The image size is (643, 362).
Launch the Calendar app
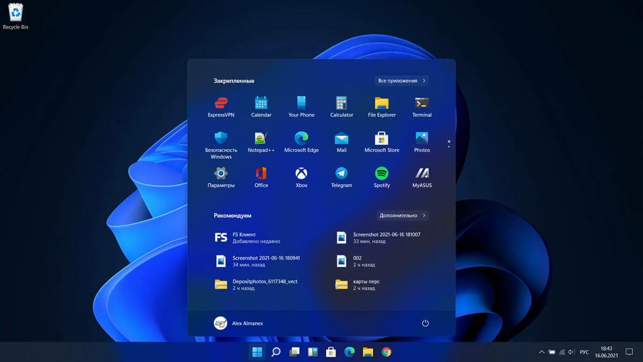tap(261, 107)
